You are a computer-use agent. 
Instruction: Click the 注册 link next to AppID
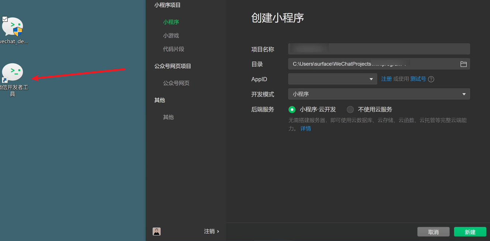pos(386,79)
